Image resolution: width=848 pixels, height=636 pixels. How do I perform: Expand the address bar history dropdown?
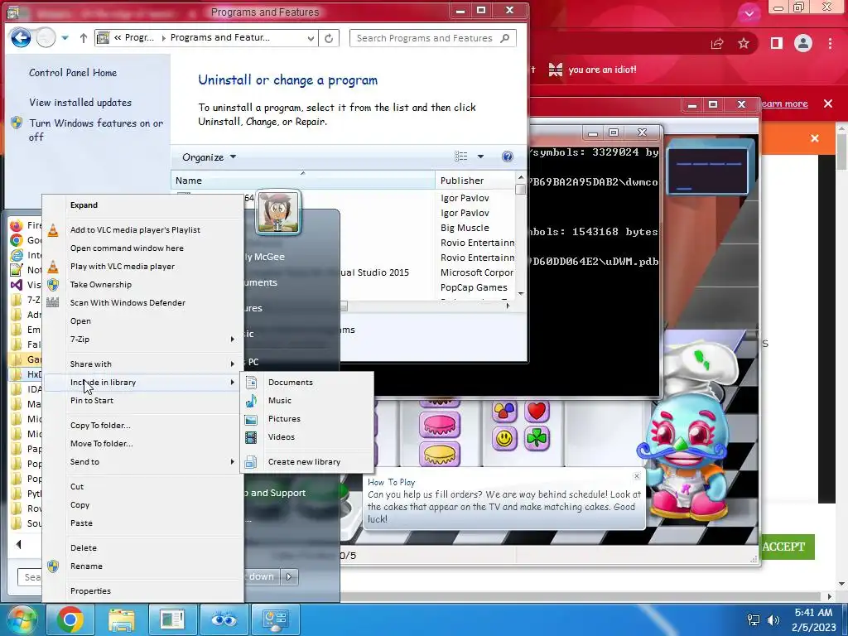point(311,38)
